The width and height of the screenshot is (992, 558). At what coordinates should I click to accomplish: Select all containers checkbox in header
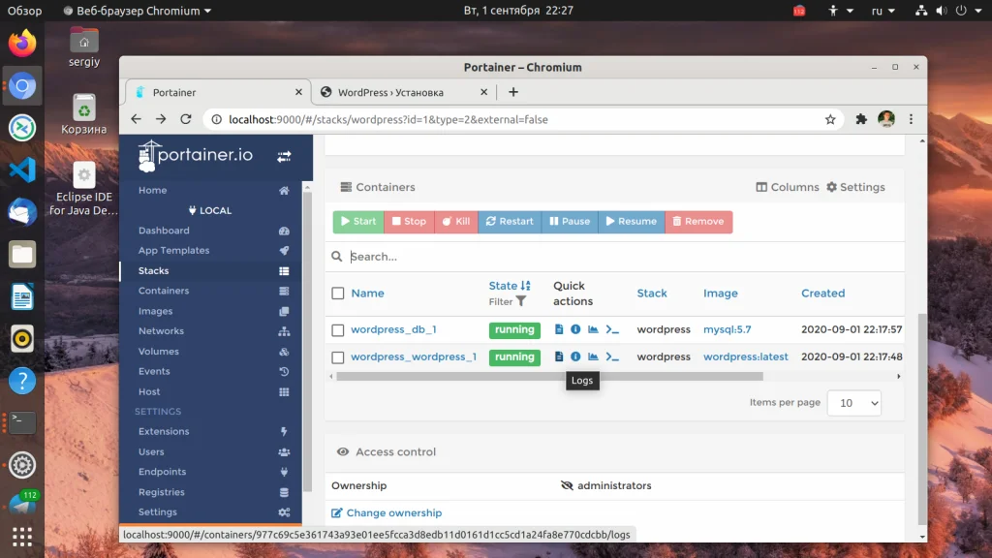coord(338,293)
